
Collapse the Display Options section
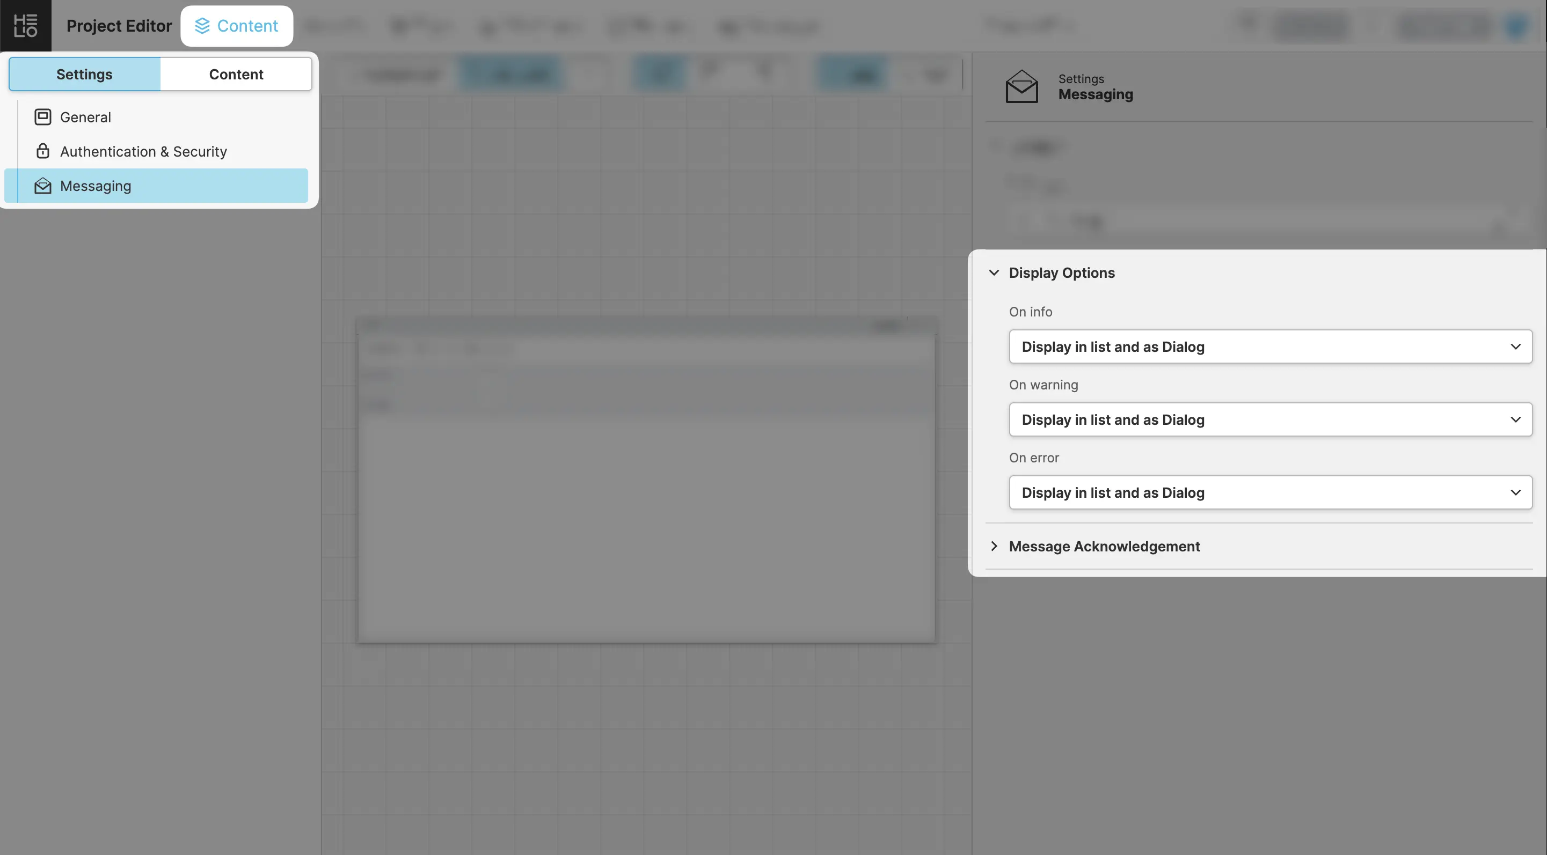[995, 273]
